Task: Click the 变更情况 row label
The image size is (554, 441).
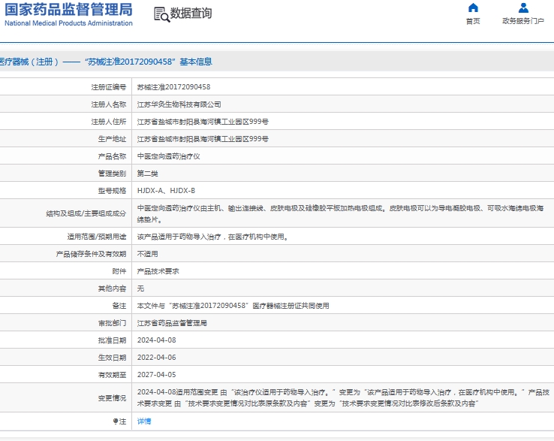Action: 112,398
